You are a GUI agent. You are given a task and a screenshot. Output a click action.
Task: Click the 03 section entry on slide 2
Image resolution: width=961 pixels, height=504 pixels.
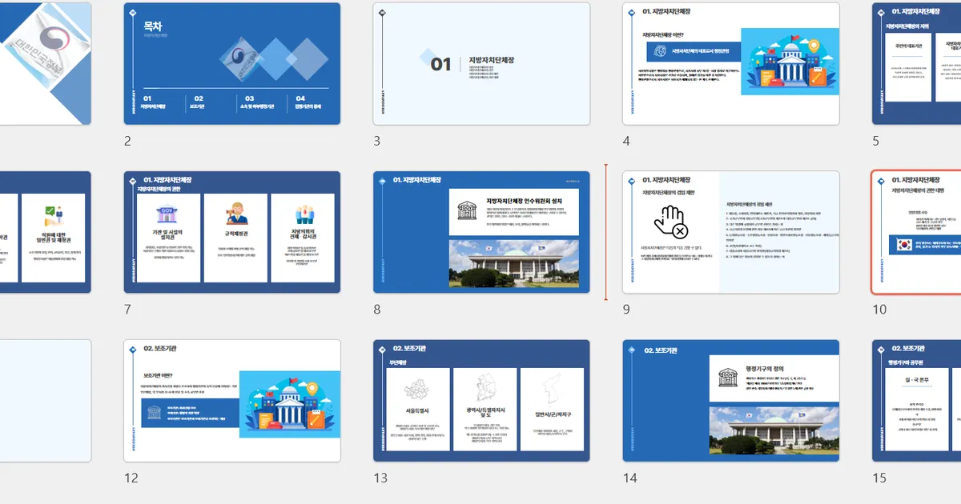(250, 101)
